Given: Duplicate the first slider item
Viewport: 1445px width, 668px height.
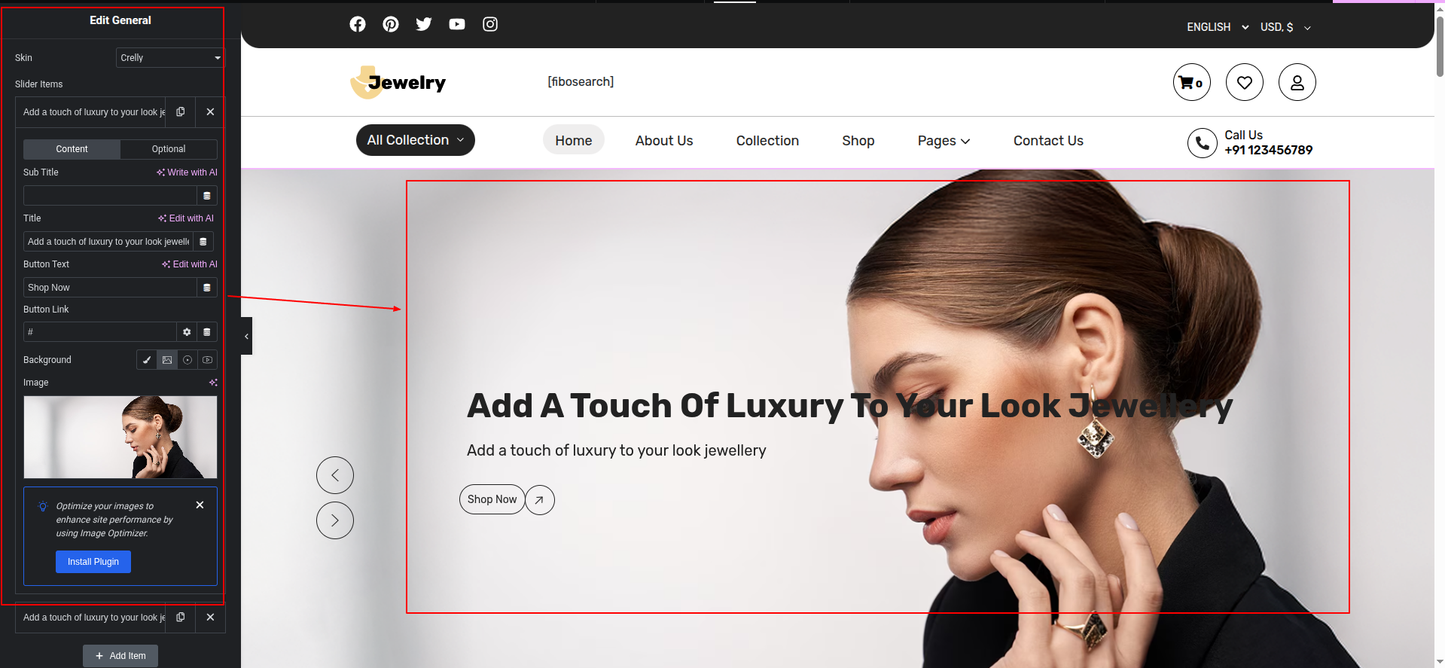Looking at the screenshot, I should click(x=181, y=112).
